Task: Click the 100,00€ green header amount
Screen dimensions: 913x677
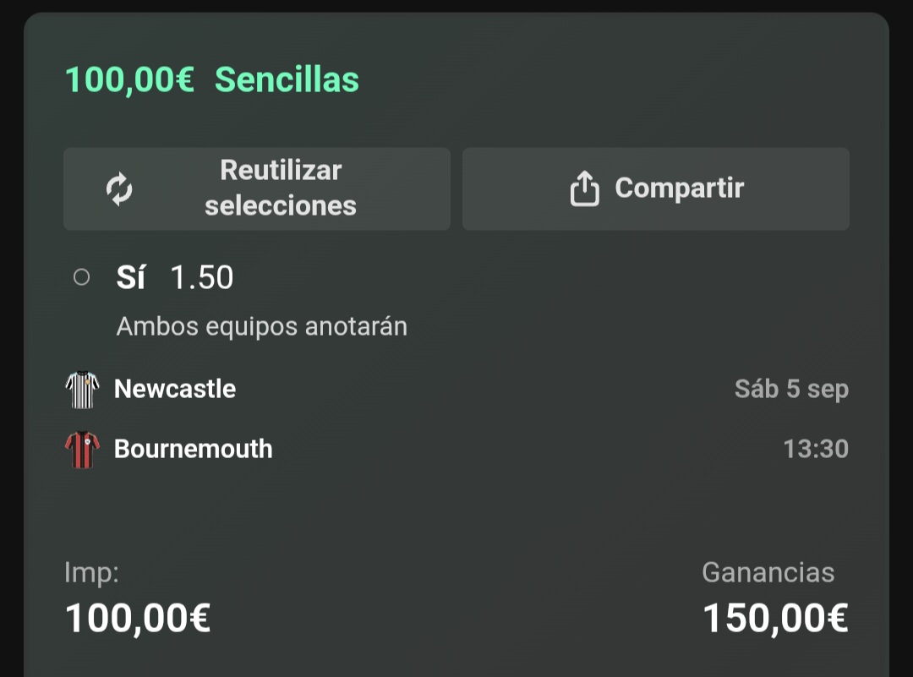Action: pyautogui.click(x=129, y=79)
